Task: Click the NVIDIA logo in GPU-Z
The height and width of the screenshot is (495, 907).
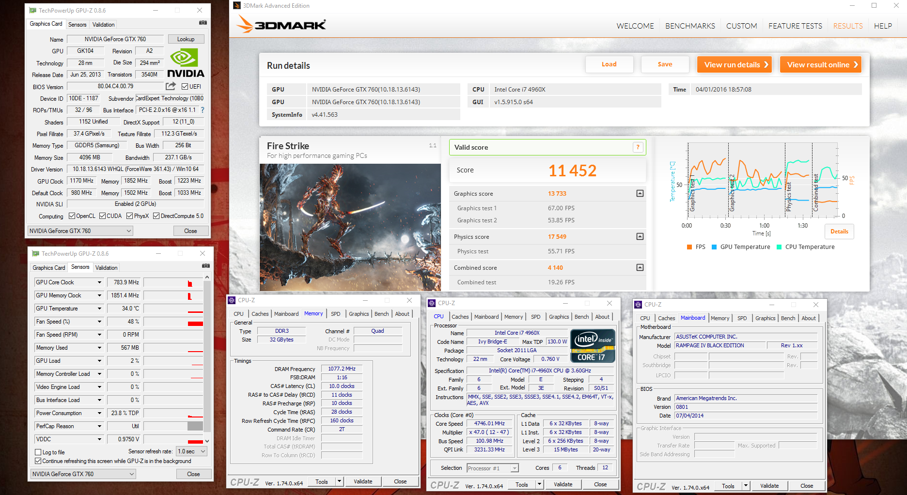Action: coord(186,63)
